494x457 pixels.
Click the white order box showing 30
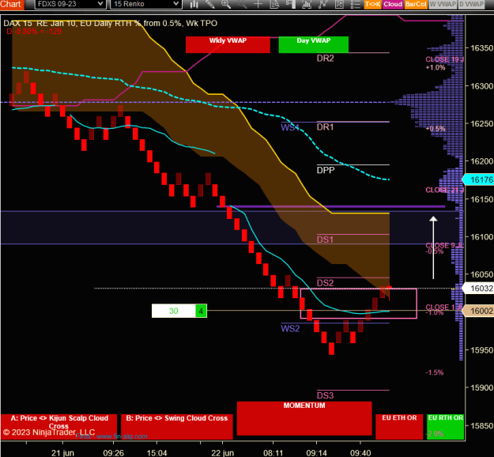[174, 311]
